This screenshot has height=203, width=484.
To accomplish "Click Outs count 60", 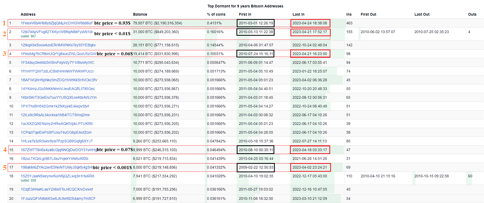I will 470,176.
